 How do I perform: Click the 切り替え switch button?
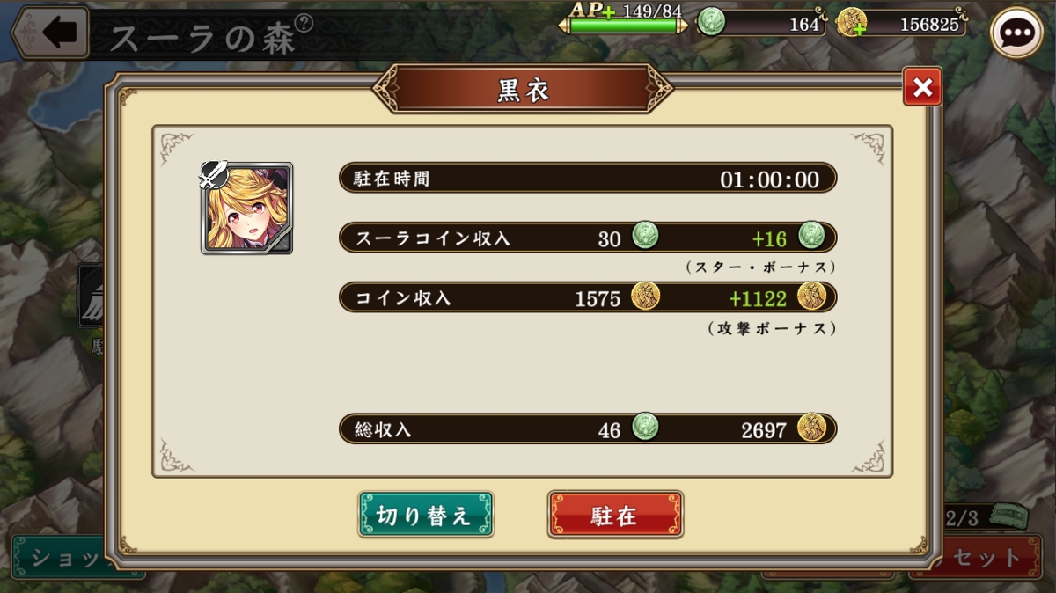pos(426,515)
